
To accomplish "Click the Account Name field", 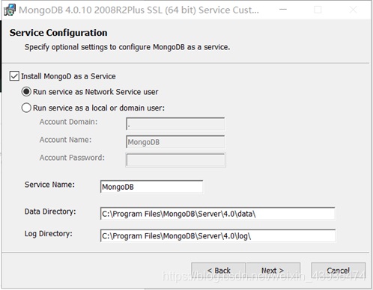I will point(175,142).
